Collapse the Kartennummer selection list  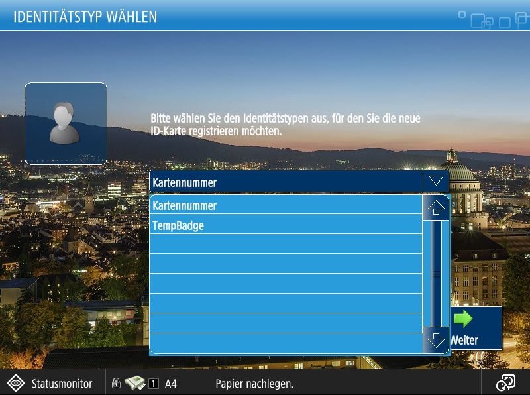pyautogui.click(x=436, y=180)
